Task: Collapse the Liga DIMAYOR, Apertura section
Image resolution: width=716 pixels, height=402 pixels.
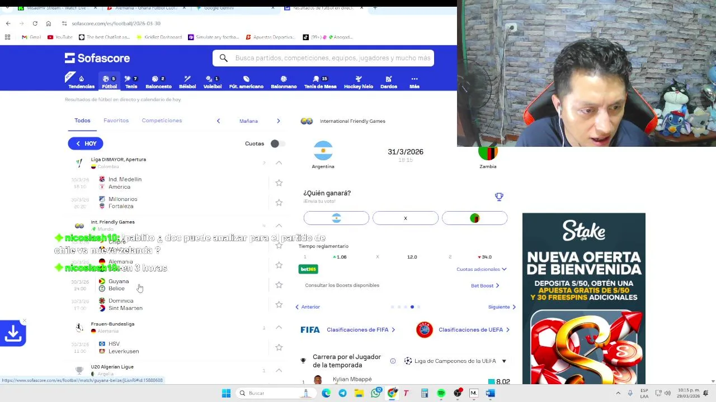Action: (279, 162)
